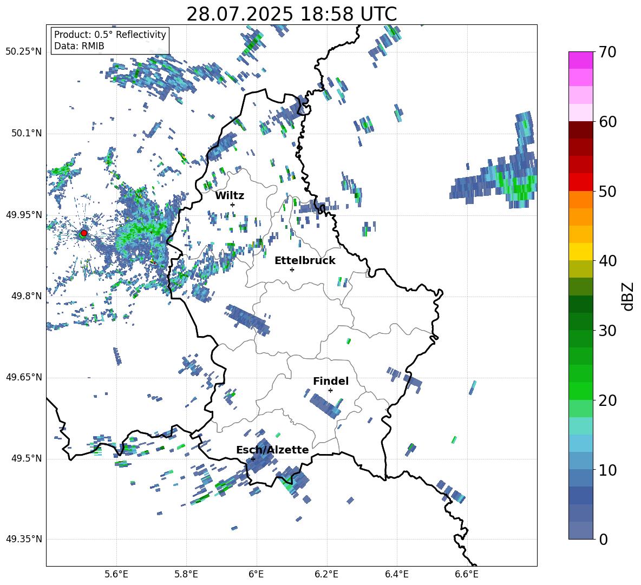Click the 49.8°N latitude label
Screen dimensions: 641x585
tap(26, 296)
